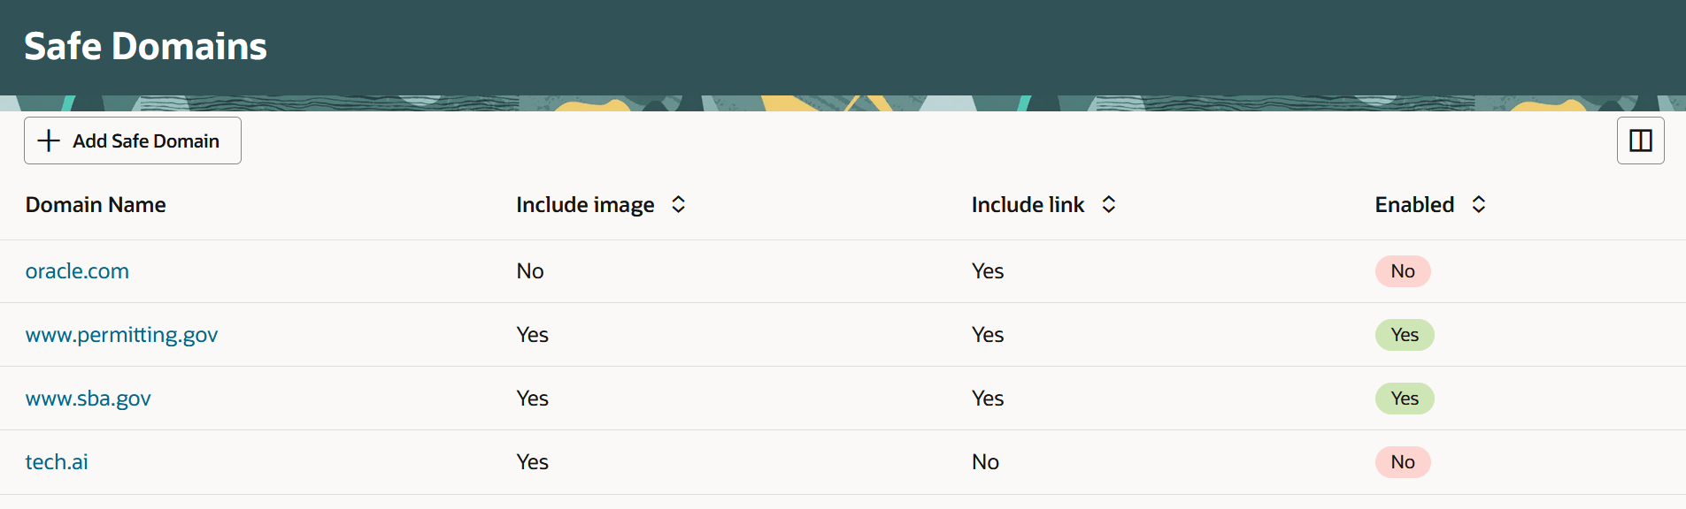This screenshot has height=509, width=1686.
Task: Click the plus icon on Add Safe Domain
Action: [49, 141]
